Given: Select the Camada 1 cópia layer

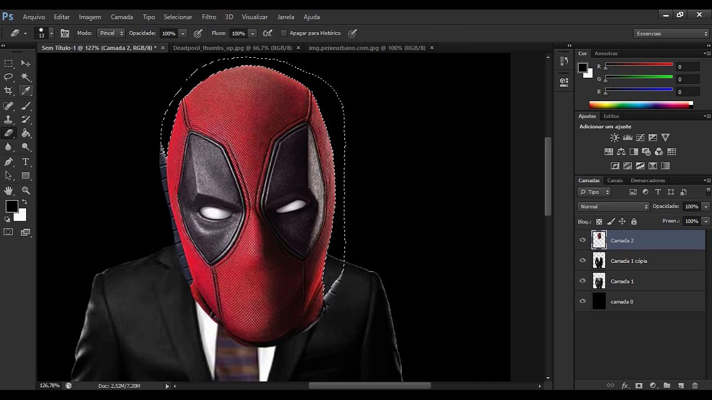Looking at the screenshot, I should (640, 261).
